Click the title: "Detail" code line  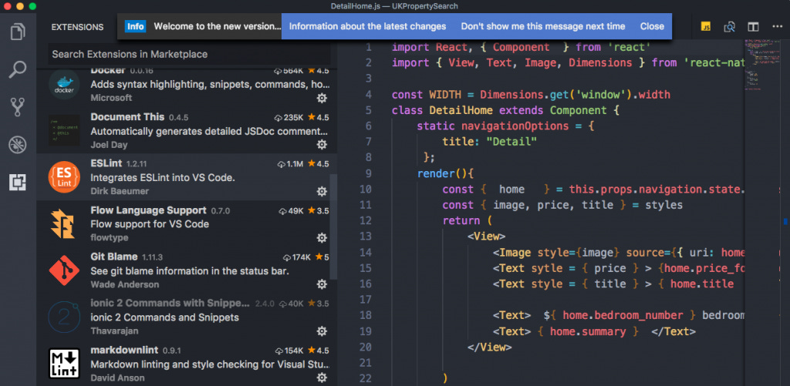coord(490,142)
